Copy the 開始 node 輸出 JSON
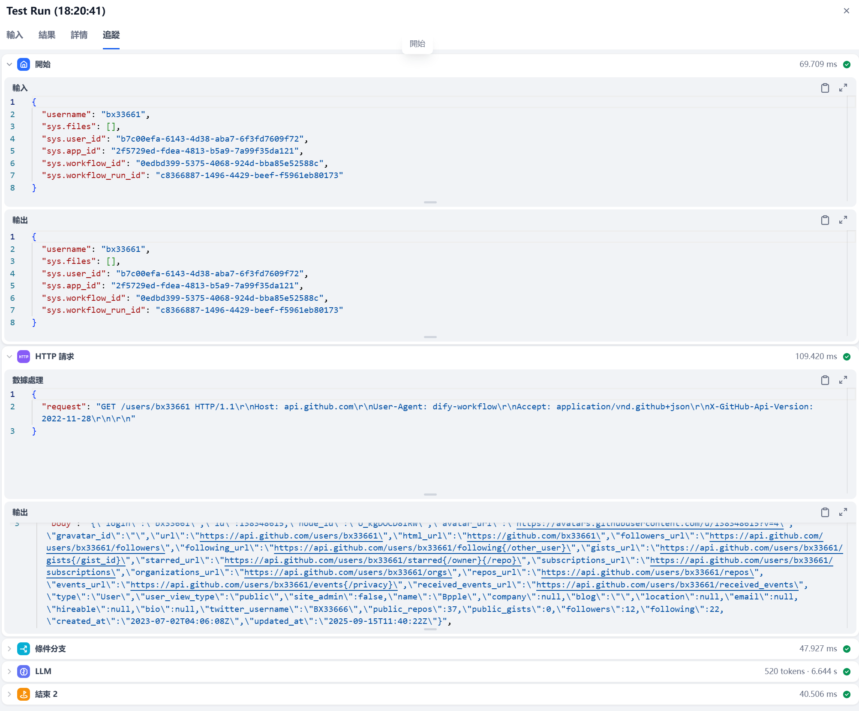 (825, 220)
